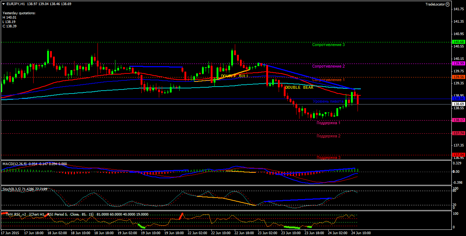Click the '24 Jun 10:00' time label

click(361, 233)
